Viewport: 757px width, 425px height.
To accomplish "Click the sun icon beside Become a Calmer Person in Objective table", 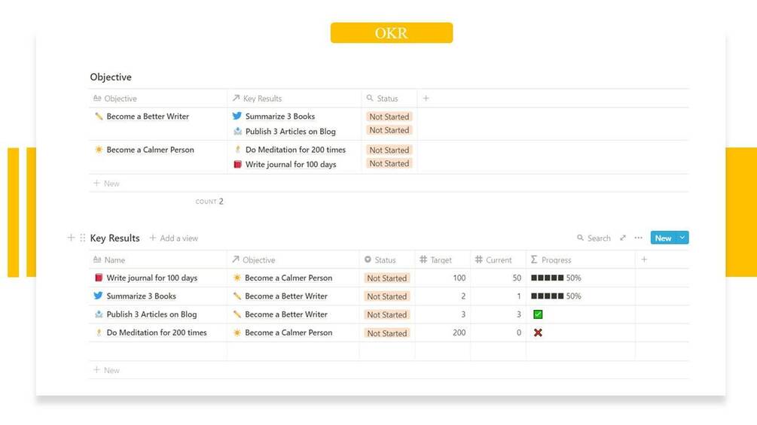I will (99, 150).
